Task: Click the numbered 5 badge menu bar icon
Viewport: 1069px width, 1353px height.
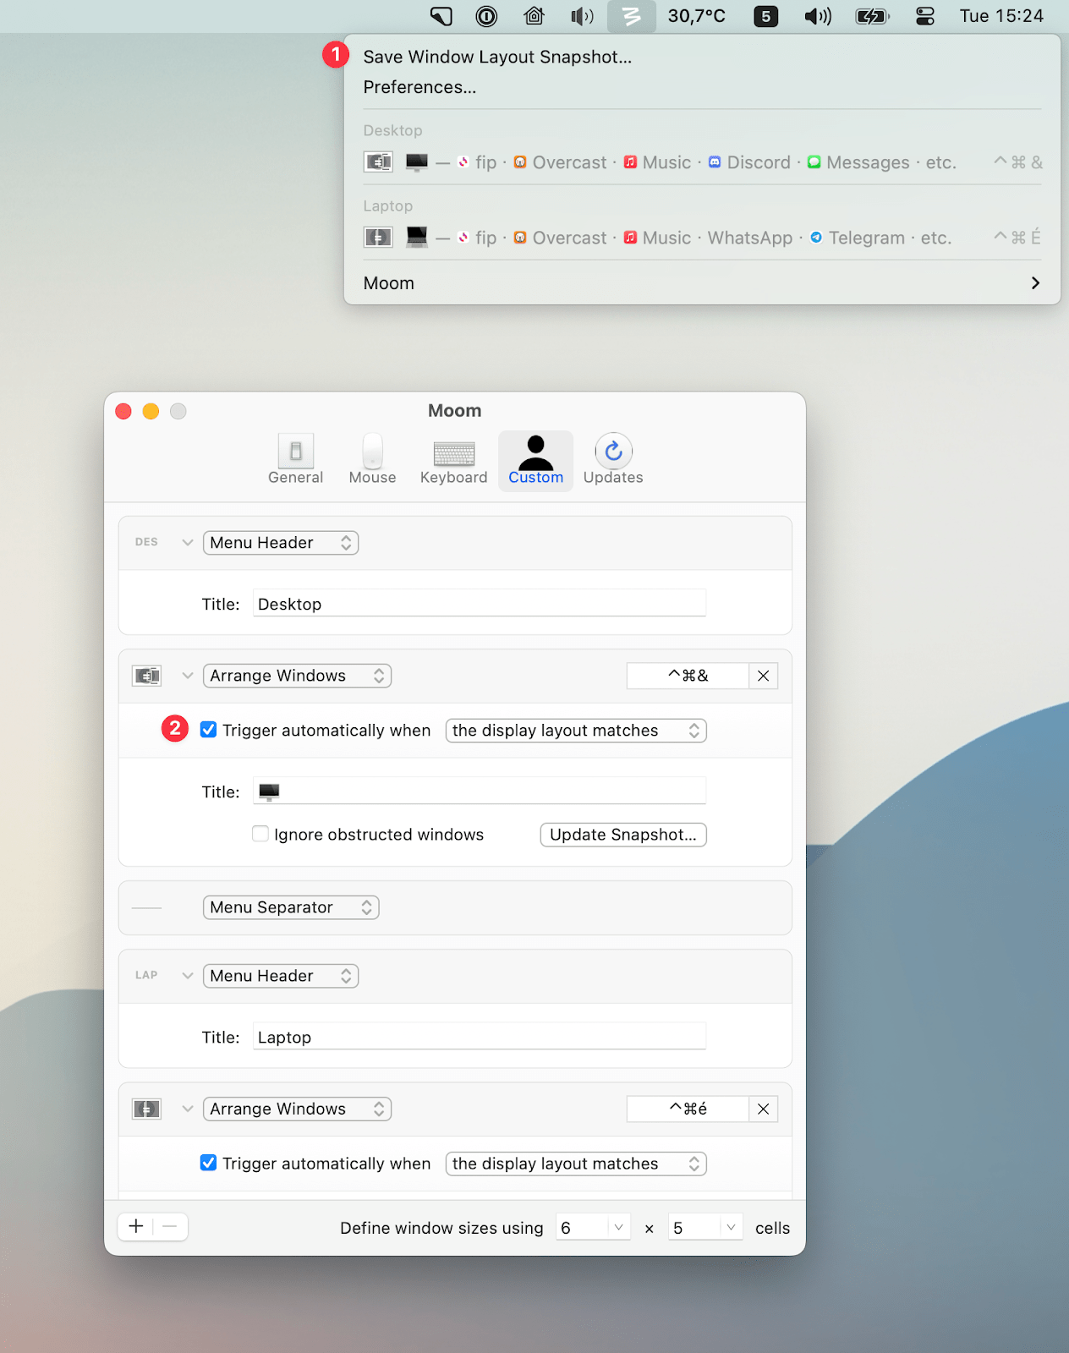Action: (x=765, y=16)
